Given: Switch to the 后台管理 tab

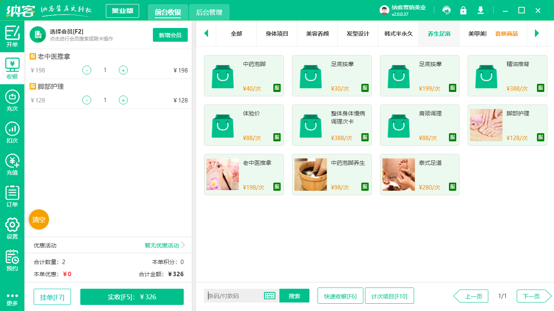Looking at the screenshot, I should [x=209, y=13].
